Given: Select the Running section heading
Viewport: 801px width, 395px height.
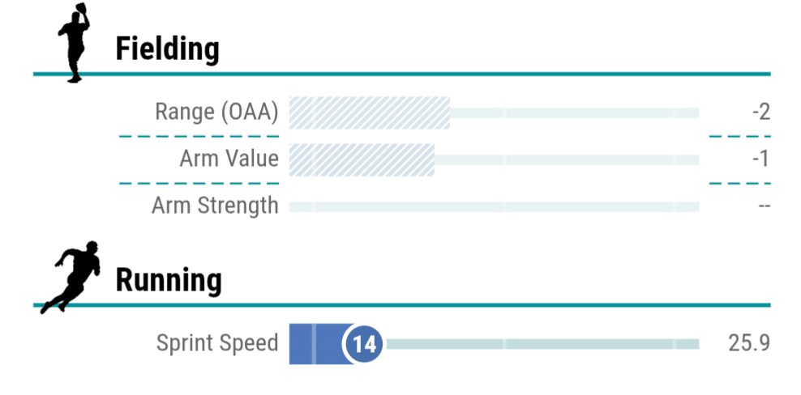Looking at the screenshot, I should tap(168, 280).
